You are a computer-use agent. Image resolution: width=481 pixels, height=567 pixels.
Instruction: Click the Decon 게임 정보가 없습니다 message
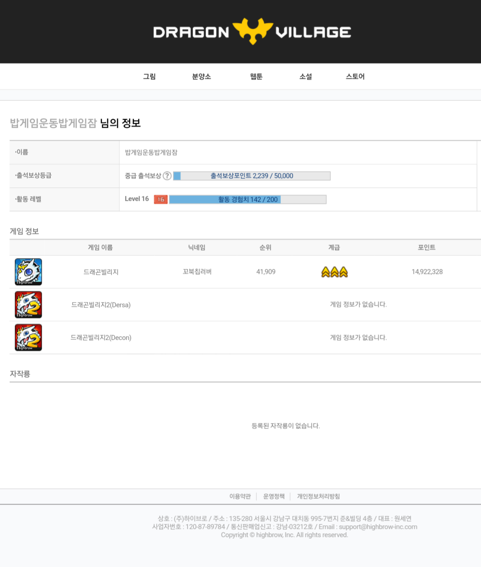(359, 338)
